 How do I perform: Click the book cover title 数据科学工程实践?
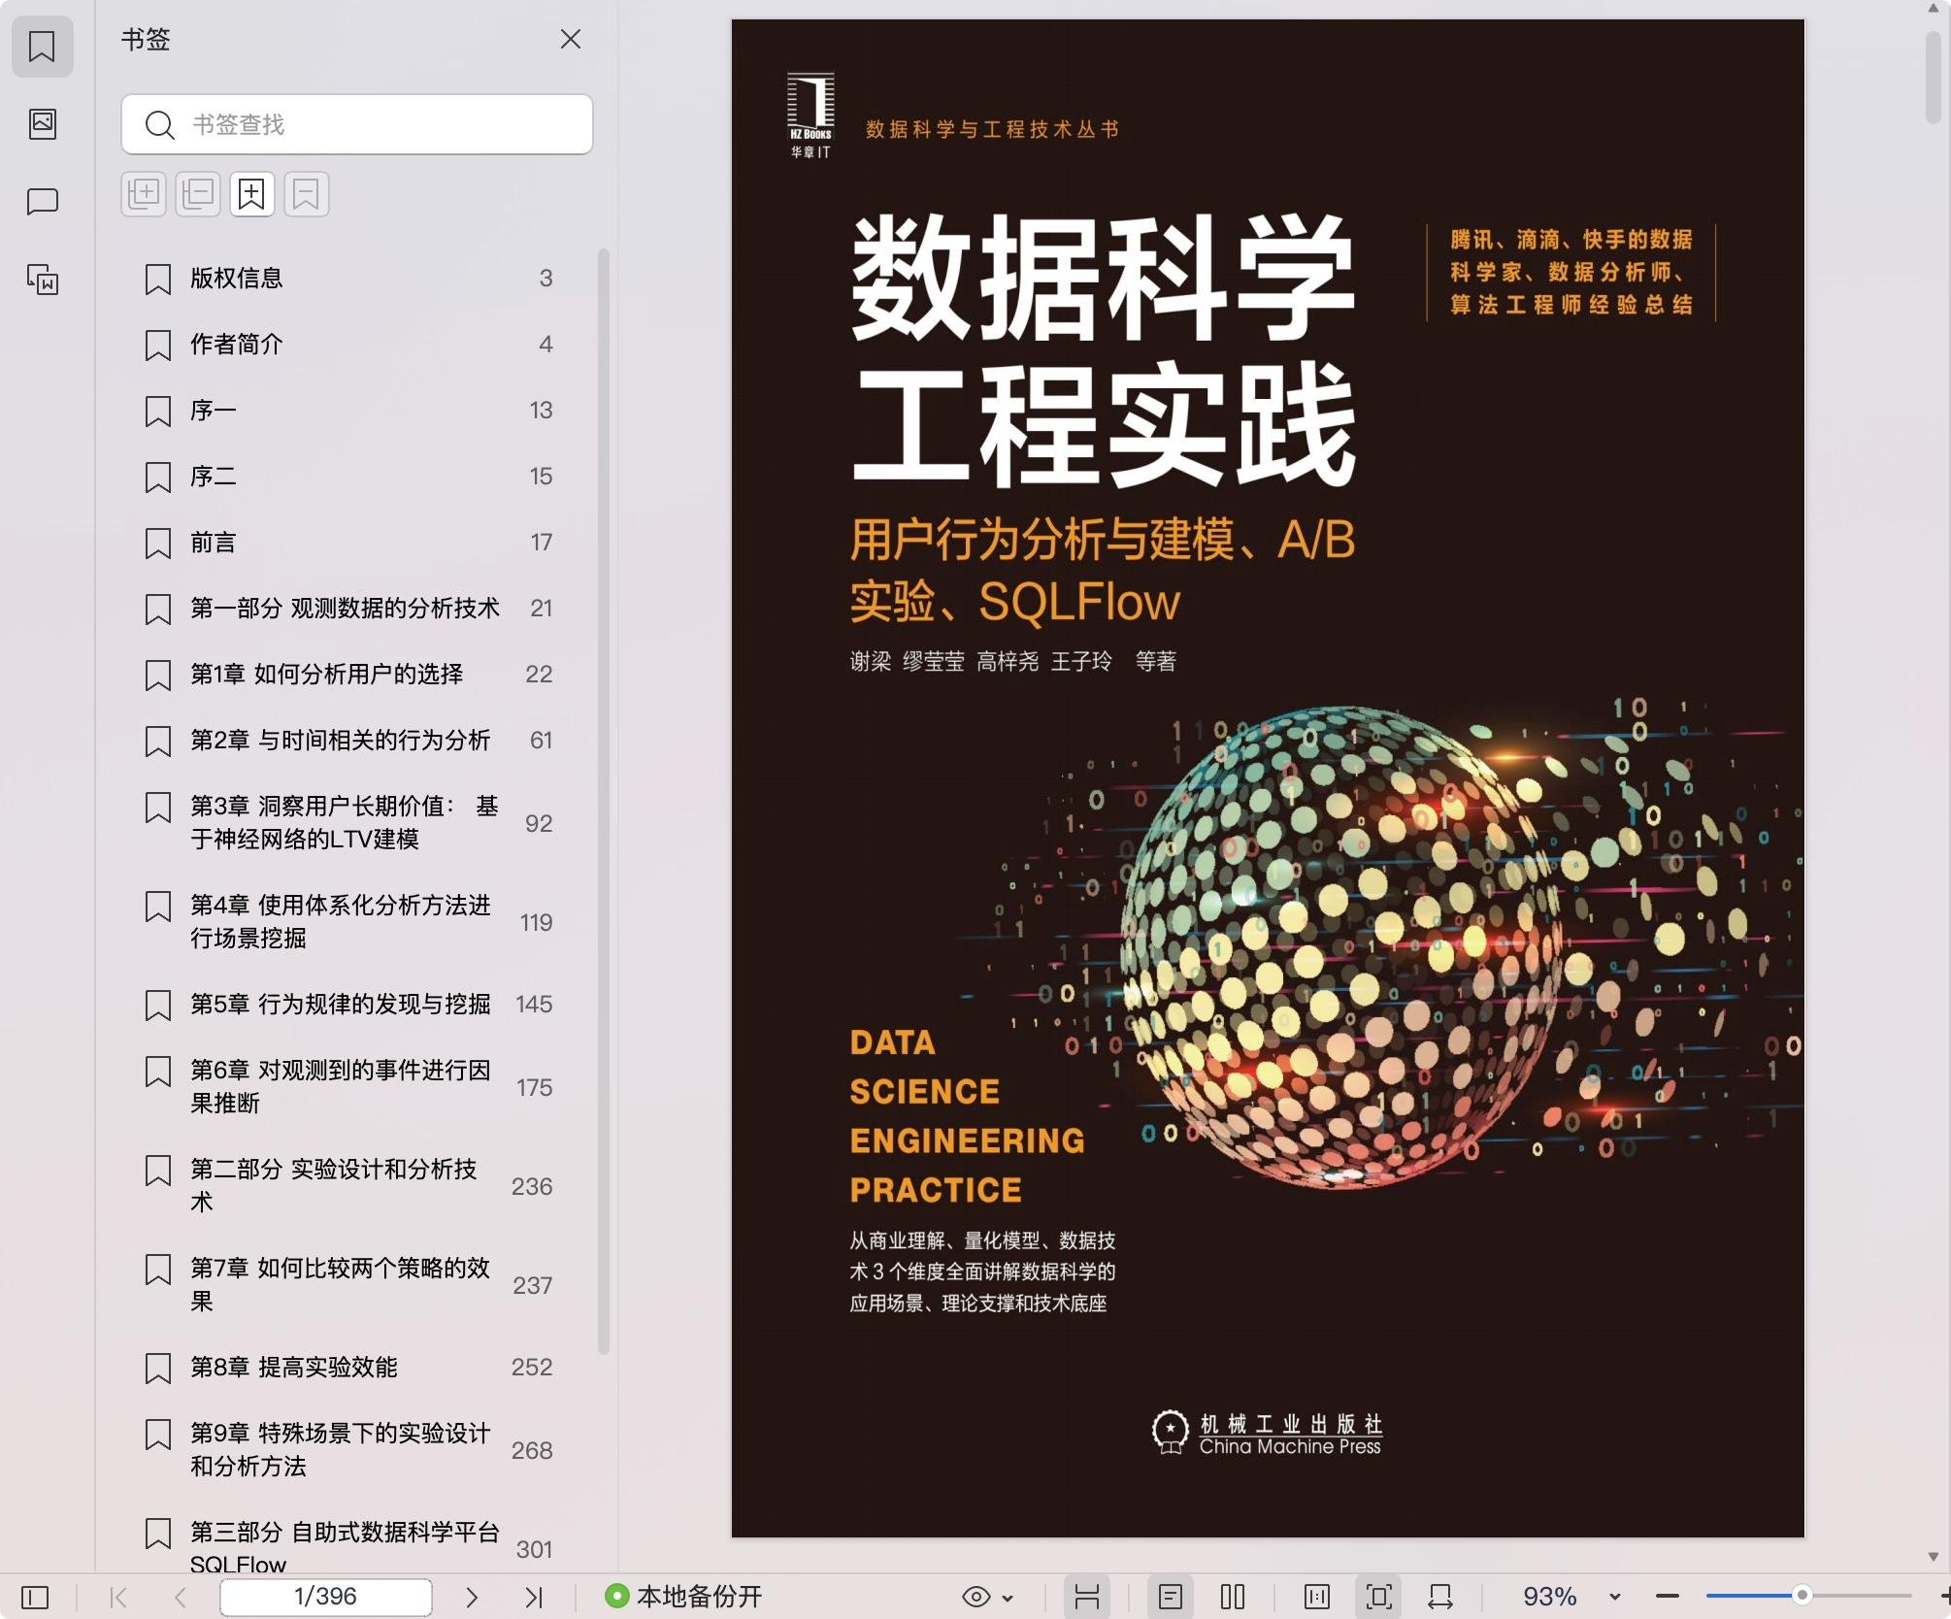pos(1103,351)
